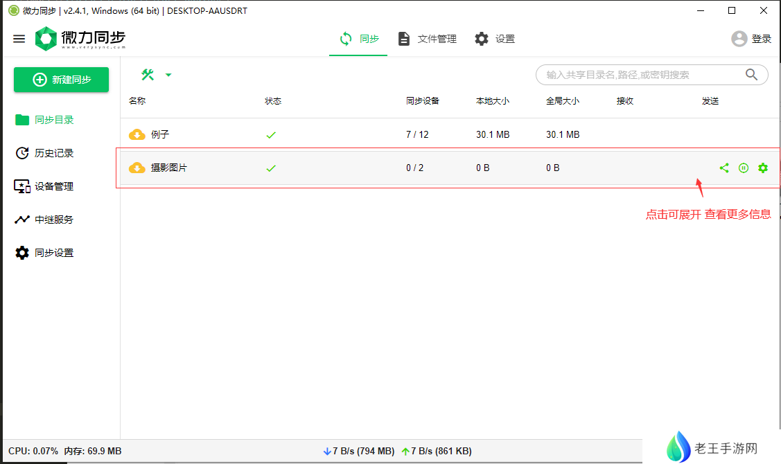Click the cloud icon beside 例子

pyautogui.click(x=137, y=134)
